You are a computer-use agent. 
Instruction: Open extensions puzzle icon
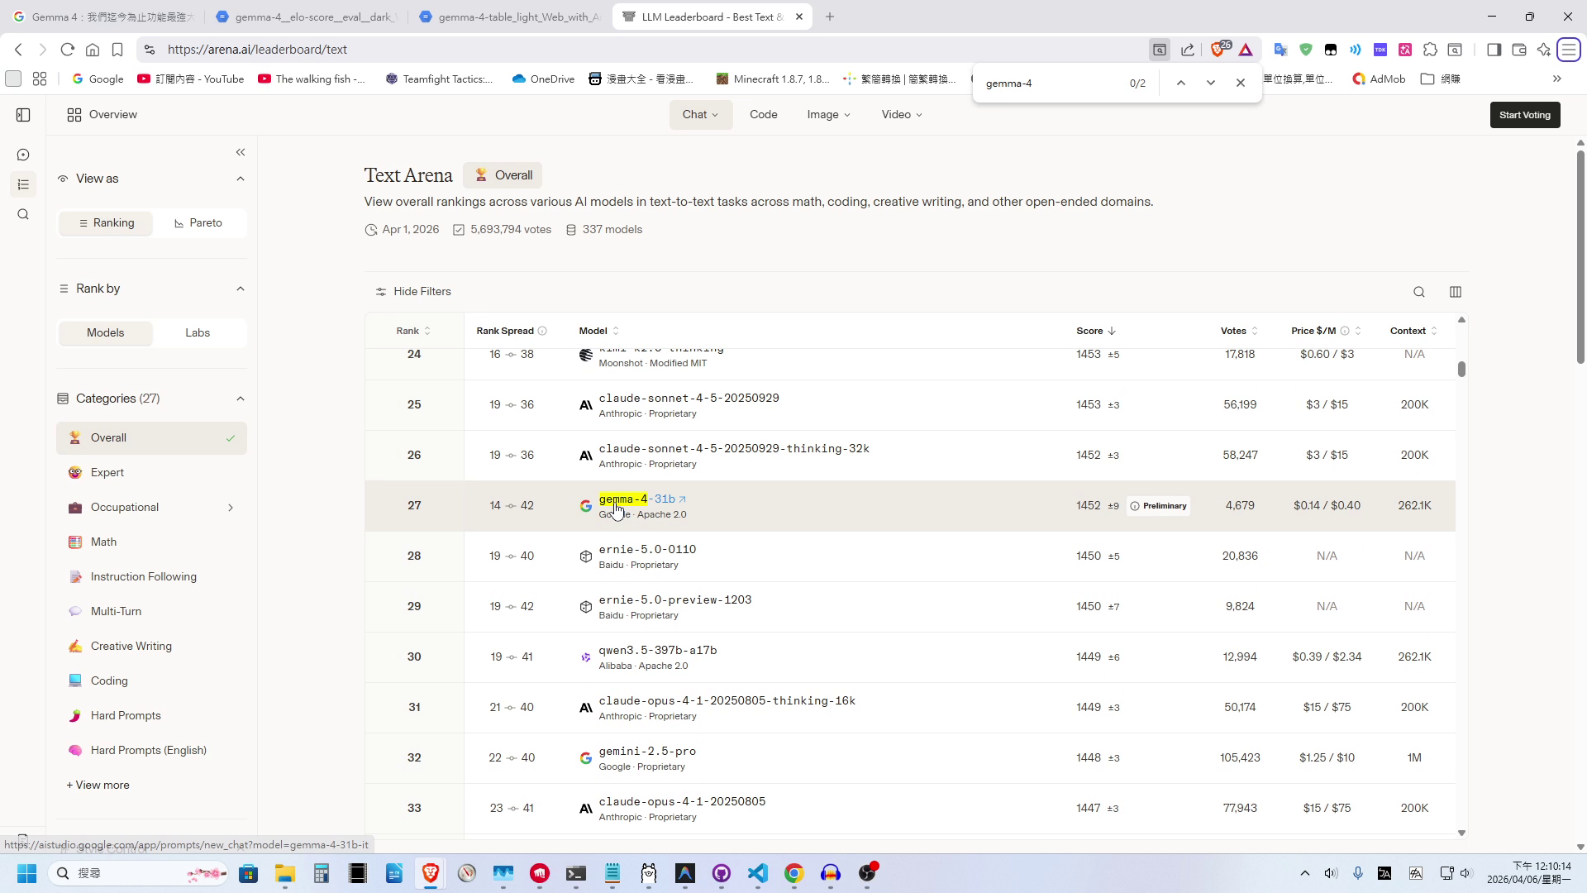[1430, 50]
